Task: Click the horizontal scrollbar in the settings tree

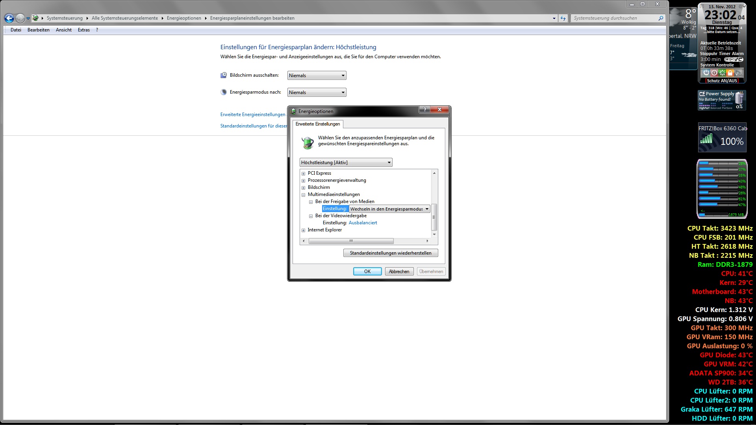Action: tap(350, 241)
